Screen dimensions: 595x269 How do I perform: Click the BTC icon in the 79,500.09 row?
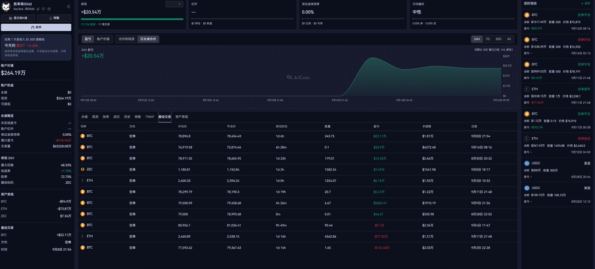pyautogui.click(x=83, y=203)
